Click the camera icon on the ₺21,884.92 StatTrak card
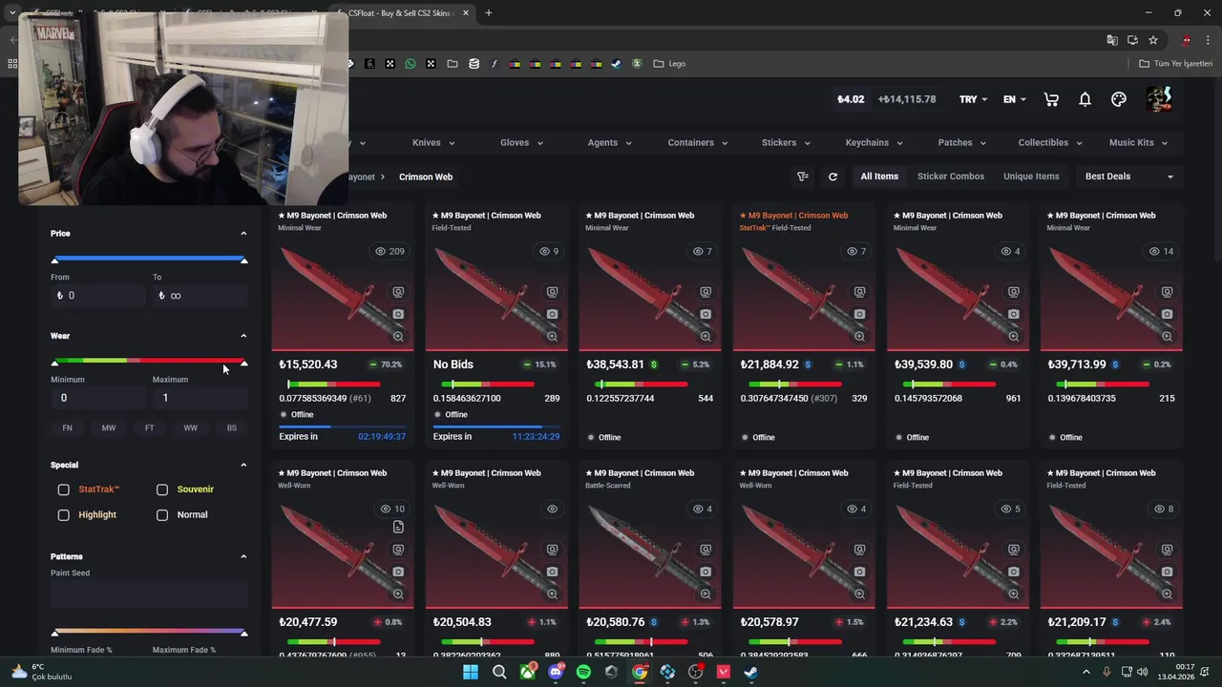 (859, 314)
